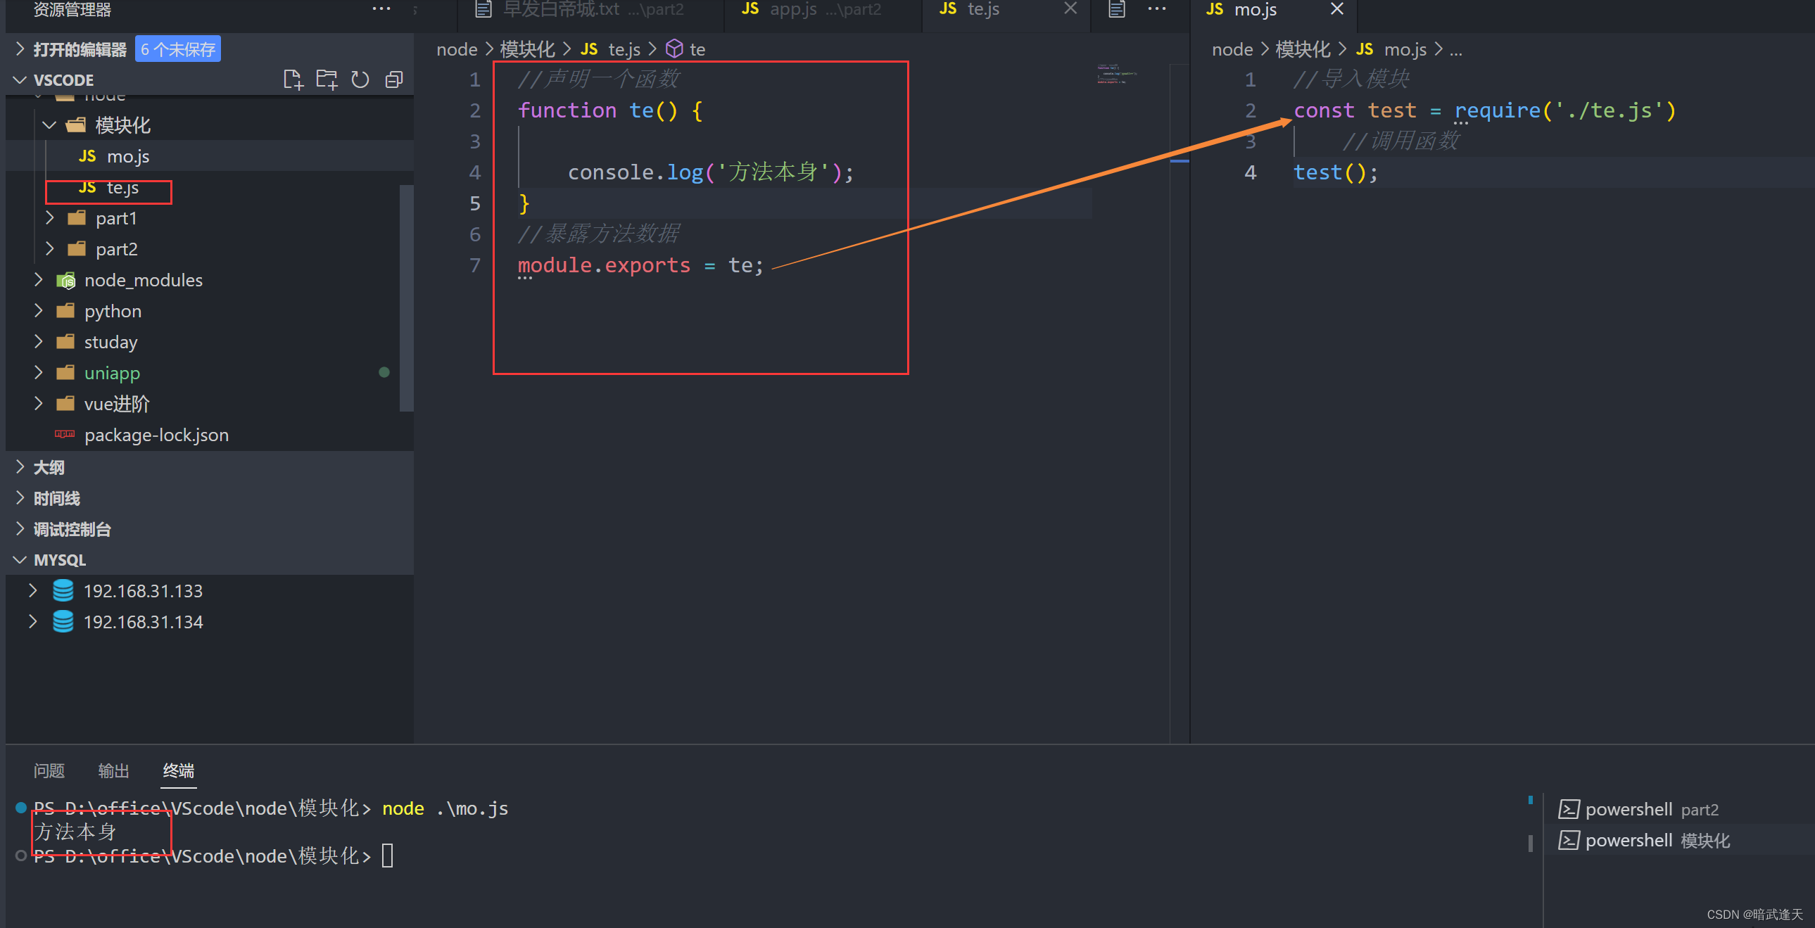Expand the part2 folder chevron
Viewport: 1815px width, 928px height.
pos(49,249)
